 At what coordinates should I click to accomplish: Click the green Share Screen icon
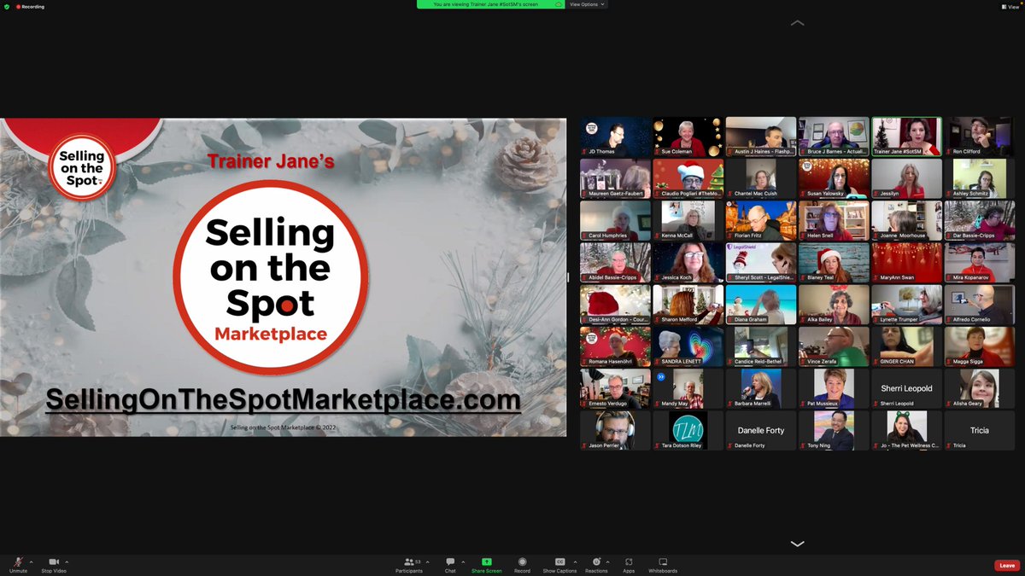(x=487, y=562)
